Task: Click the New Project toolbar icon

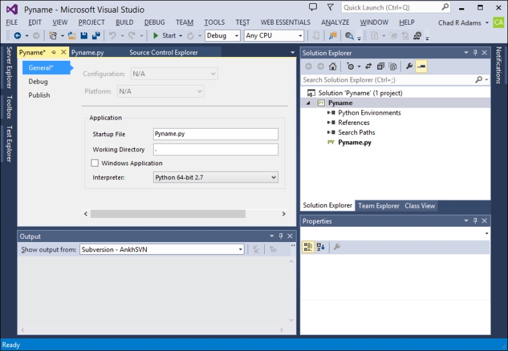Action: point(53,35)
